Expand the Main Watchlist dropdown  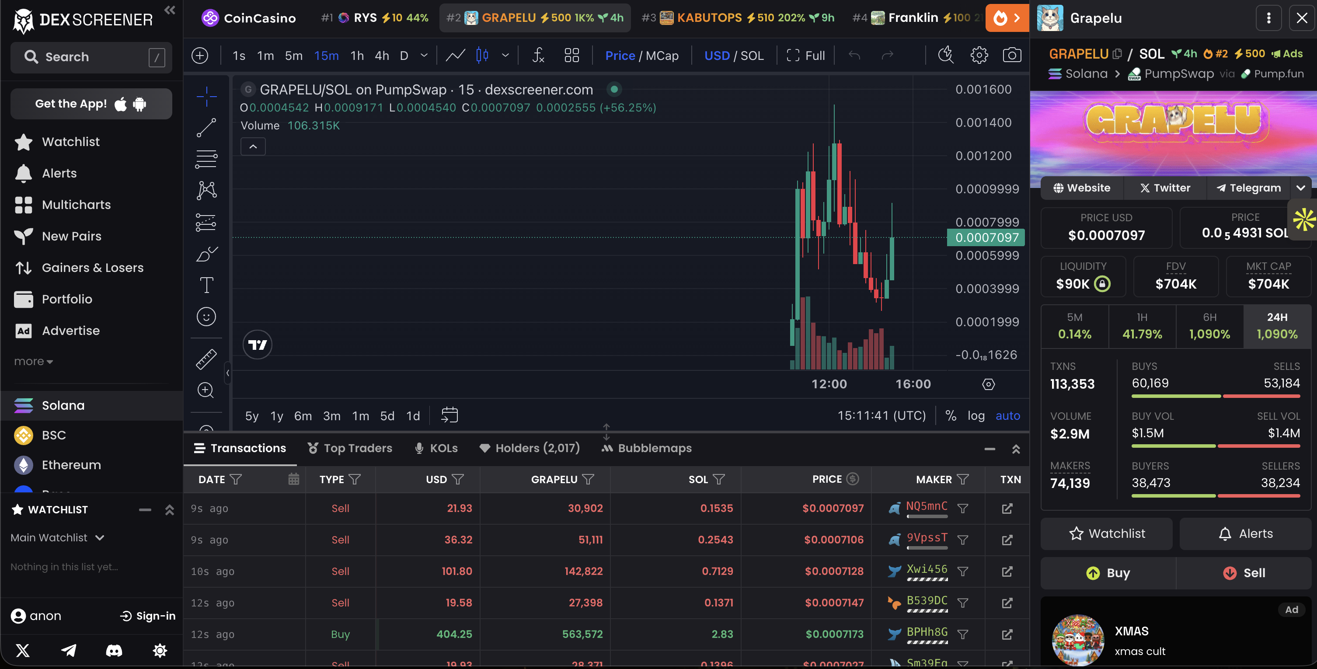(100, 538)
